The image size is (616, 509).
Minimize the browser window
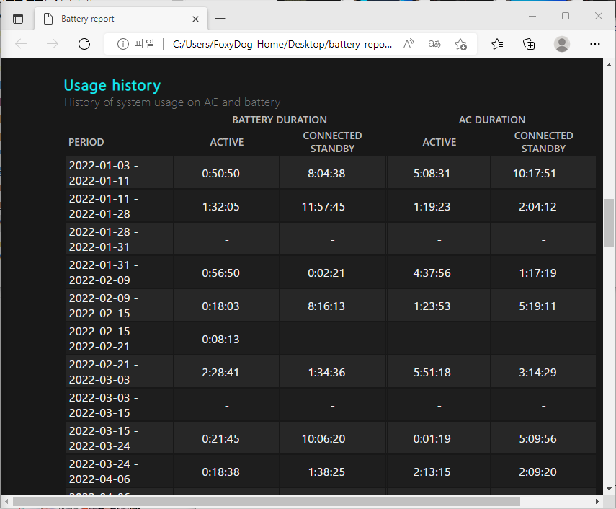(532, 16)
